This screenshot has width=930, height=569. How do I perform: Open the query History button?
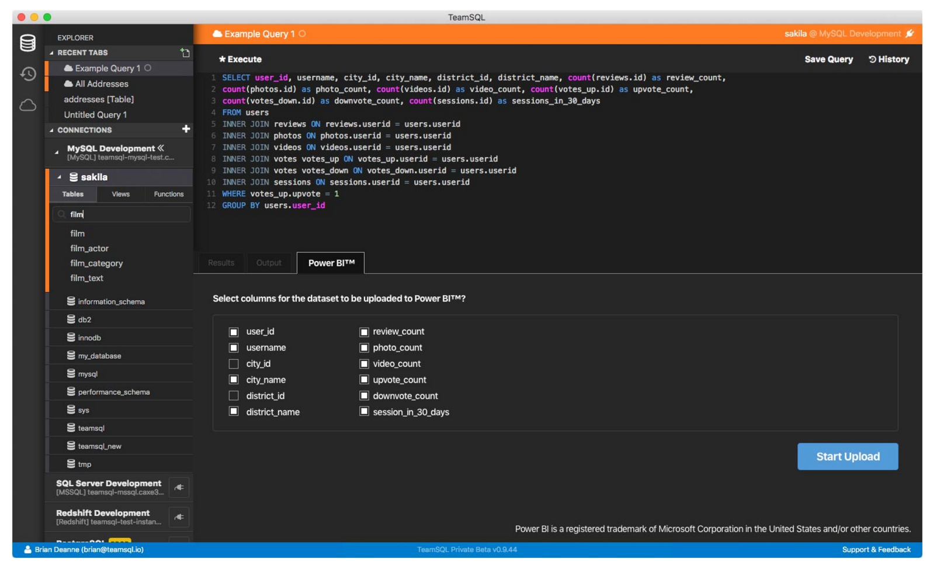pos(889,59)
